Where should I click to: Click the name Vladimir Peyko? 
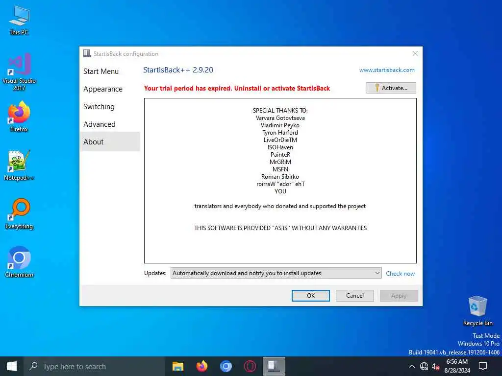(x=280, y=125)
